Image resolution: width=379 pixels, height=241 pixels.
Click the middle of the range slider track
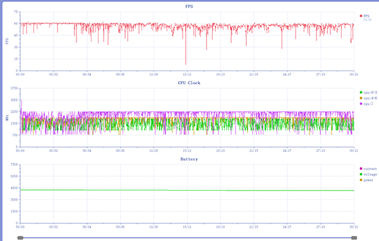188,238
